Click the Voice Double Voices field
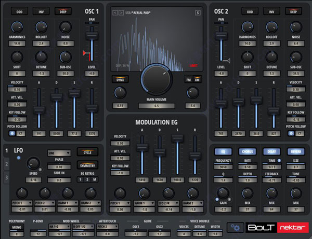Viewport: 312px width, 239px height. coord(184,234)
